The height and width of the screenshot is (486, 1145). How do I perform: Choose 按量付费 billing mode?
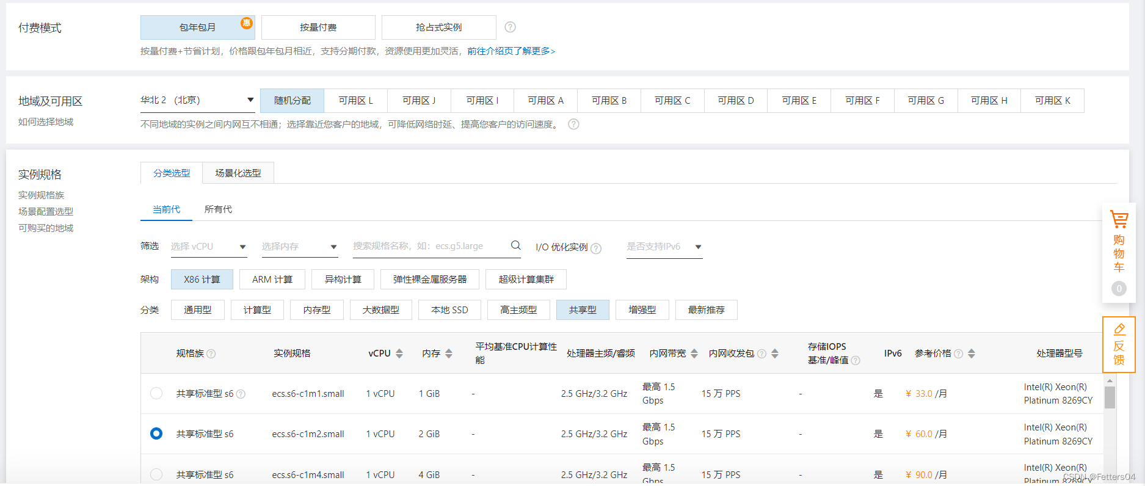(318, 27)
